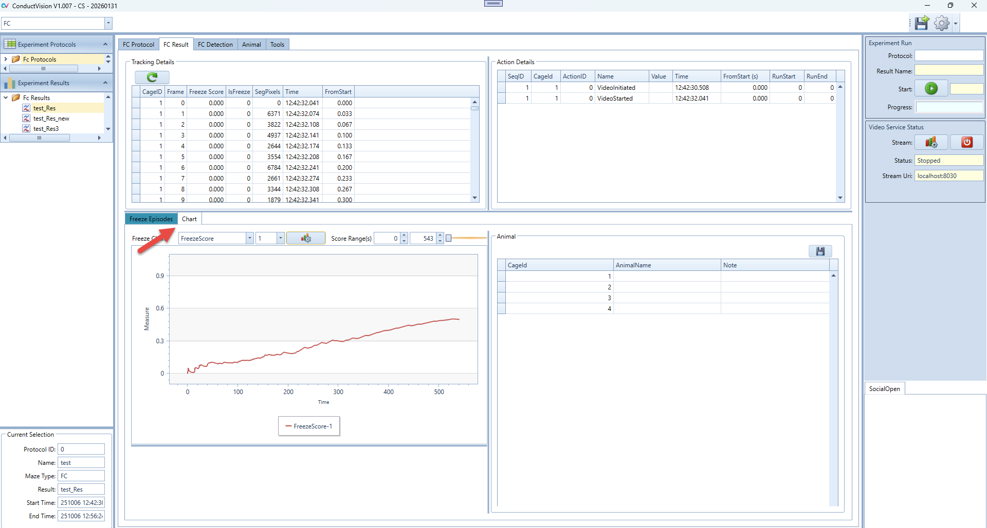Open the settings gear in top toolbar
The image size is (987, 528).
point(941,23)
